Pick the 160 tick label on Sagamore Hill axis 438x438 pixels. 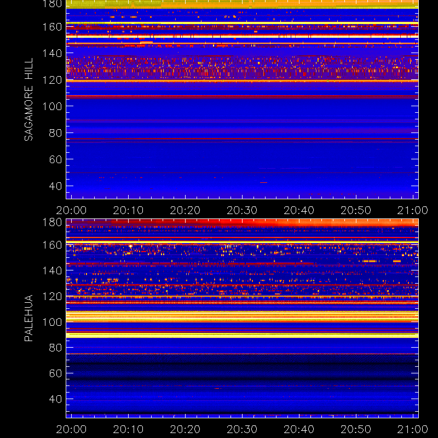52,27
